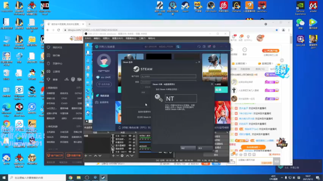Click the Steam Guard code input field
The width and height of the screenshot is (323, 181).
click(180, 98)
